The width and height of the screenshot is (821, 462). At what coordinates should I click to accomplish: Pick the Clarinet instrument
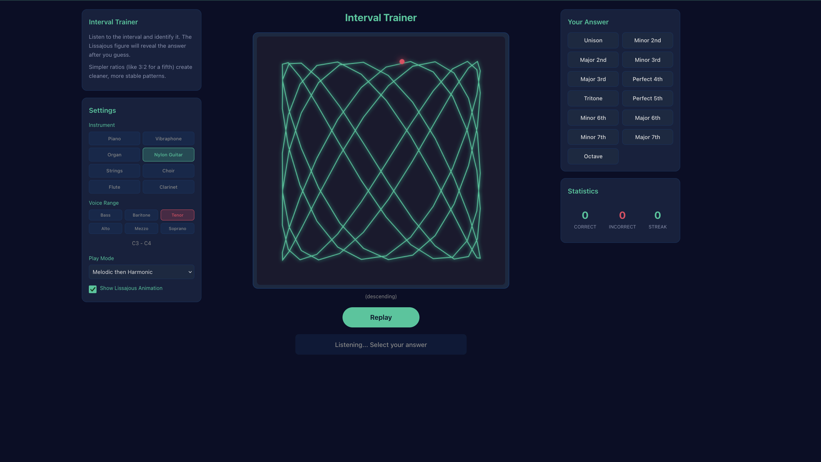[168, 187]
